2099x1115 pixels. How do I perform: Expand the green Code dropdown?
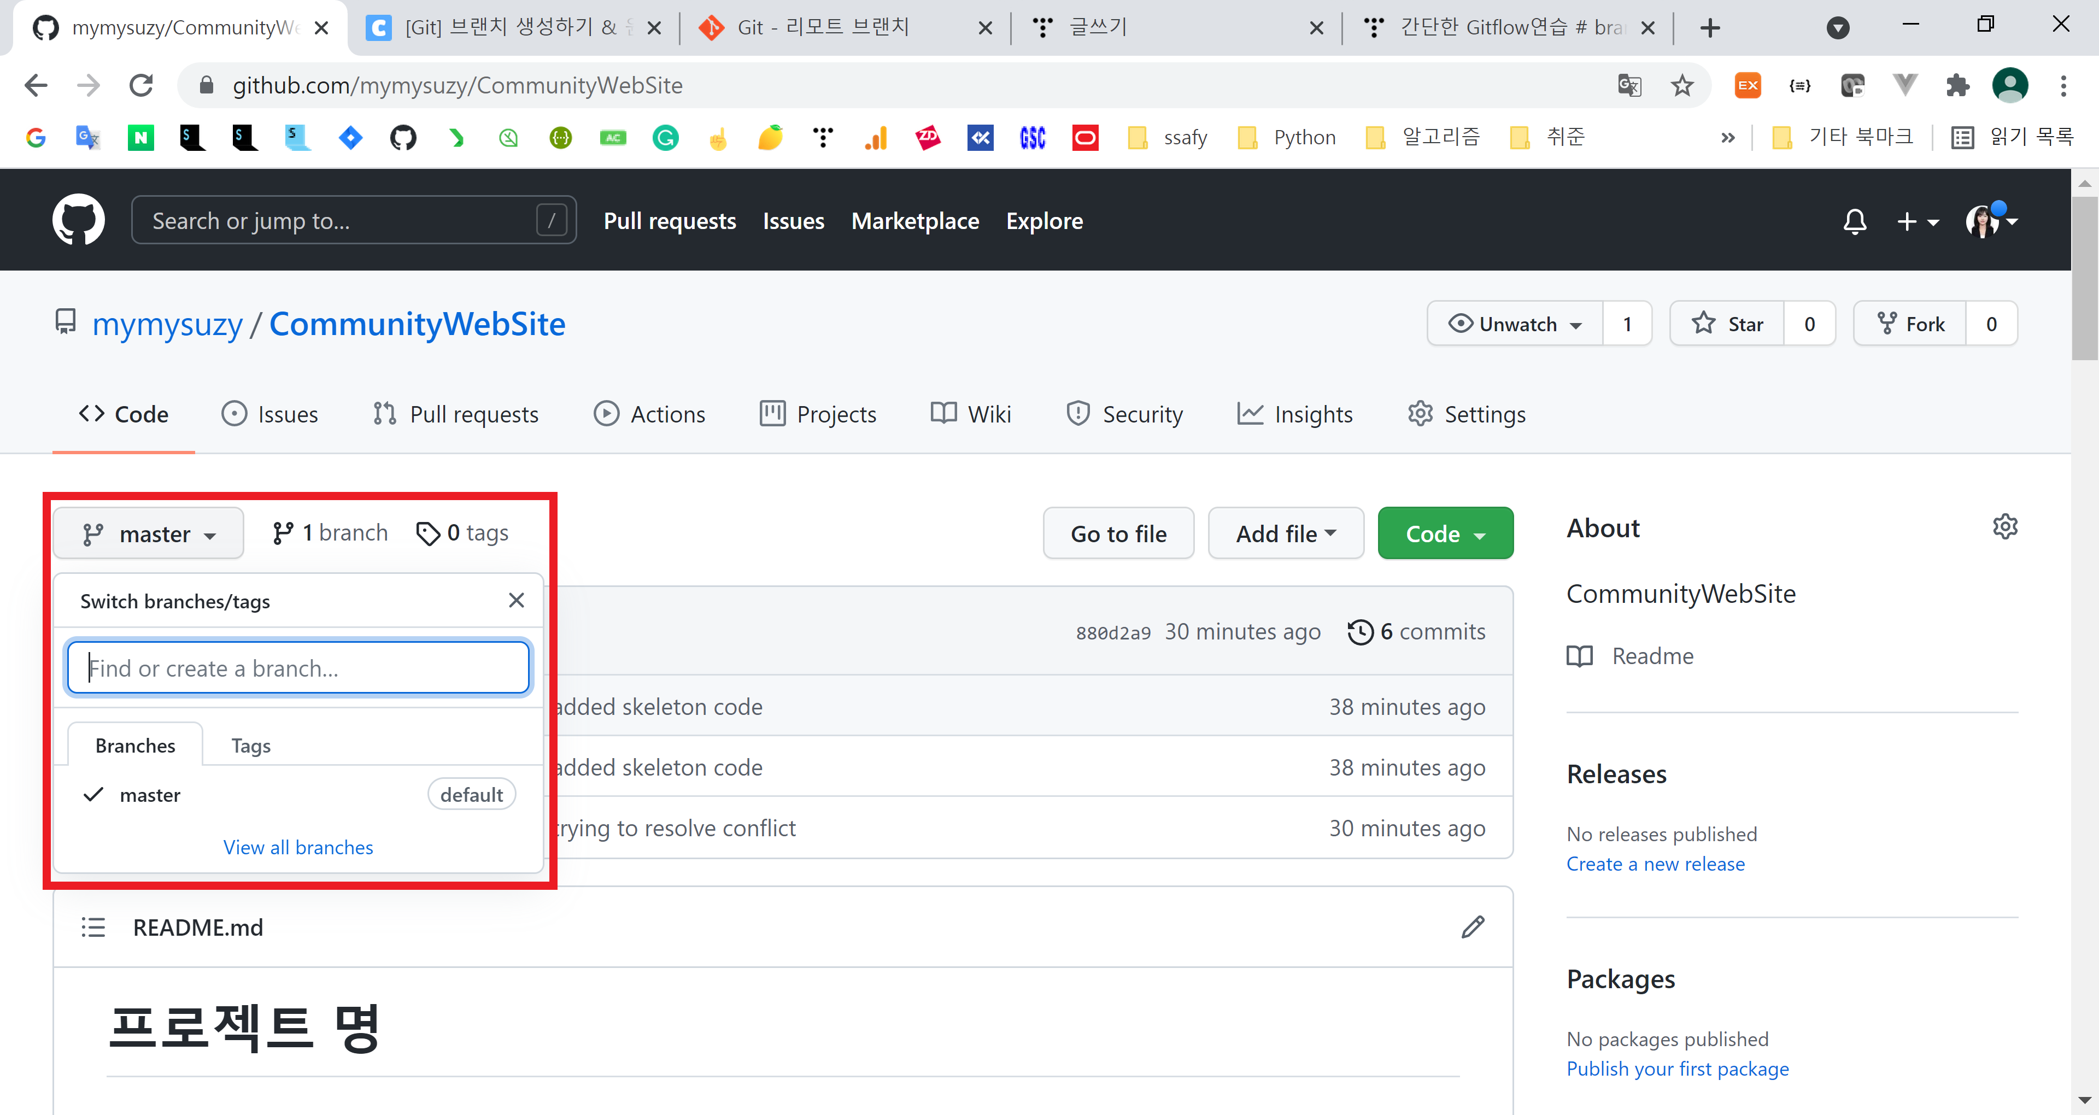(x=1445, y=534)
